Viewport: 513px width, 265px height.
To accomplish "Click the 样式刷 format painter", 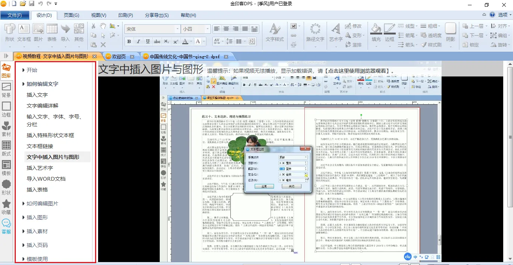I will click(431, 45).
